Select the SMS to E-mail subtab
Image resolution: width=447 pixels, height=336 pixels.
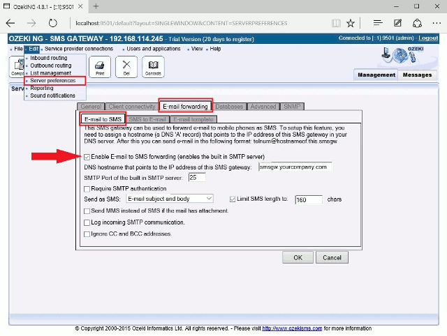(147, 119)
